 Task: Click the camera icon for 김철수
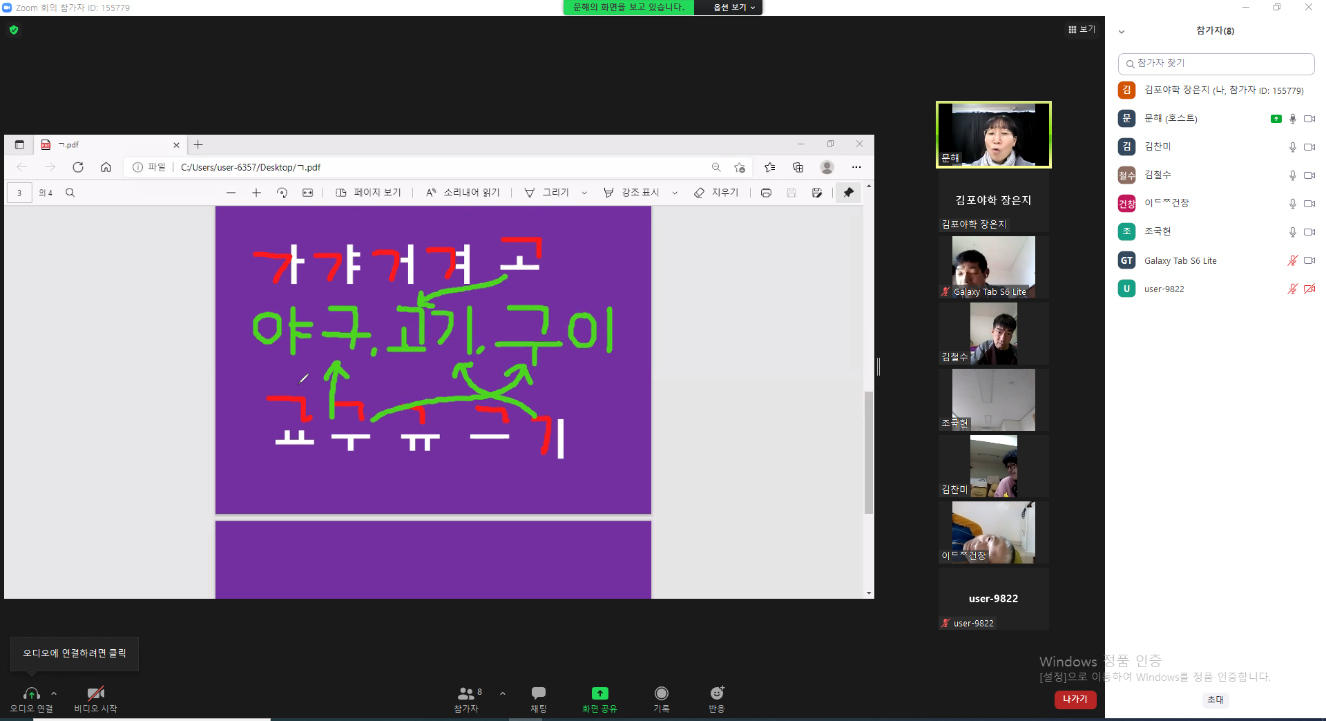click(1309, 175)
